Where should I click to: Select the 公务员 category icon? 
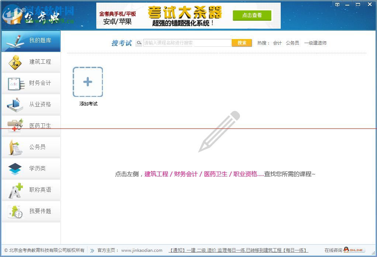pos(30,147)
